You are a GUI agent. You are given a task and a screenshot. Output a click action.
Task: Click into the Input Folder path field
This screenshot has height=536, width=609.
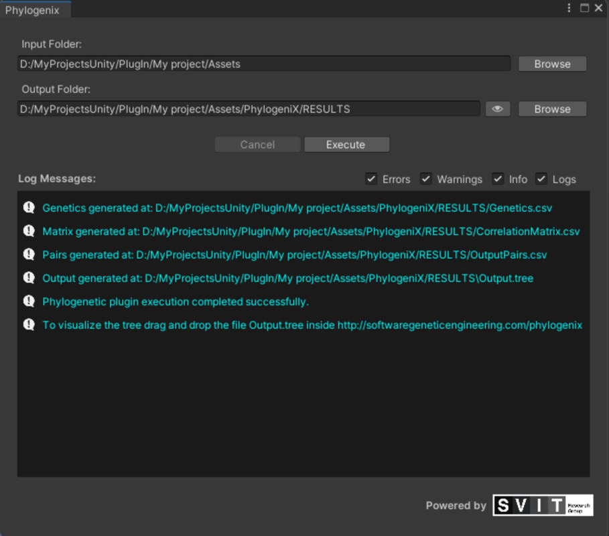point(264,64)
